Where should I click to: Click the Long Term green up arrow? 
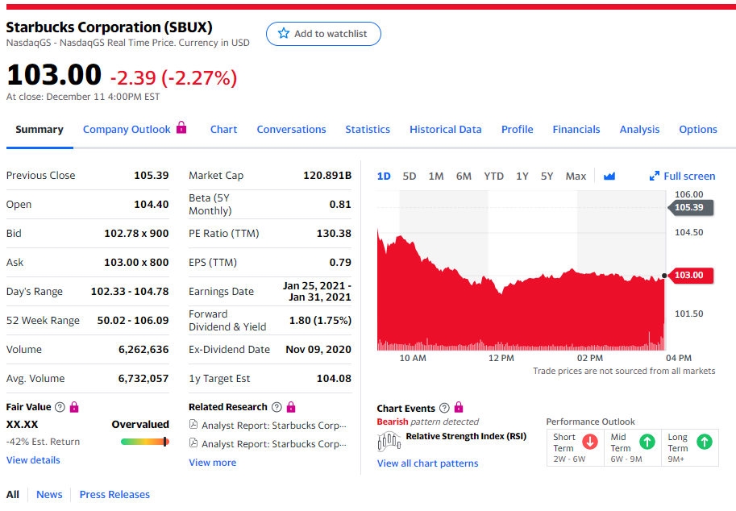click(x=705, y=442)
